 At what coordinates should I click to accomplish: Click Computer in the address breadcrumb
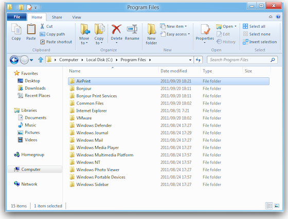(69, 60)
